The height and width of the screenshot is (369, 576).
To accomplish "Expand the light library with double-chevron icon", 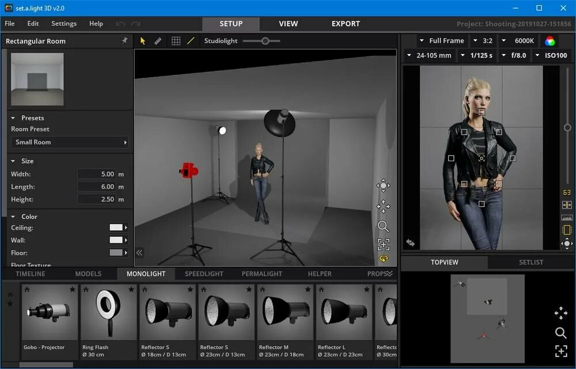I will click(389, 273).
